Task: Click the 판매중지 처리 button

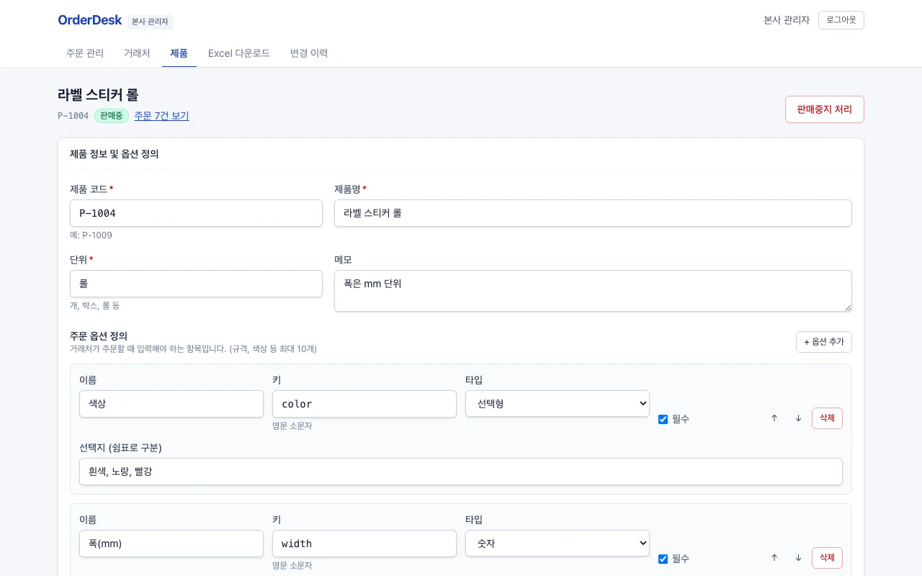Action: (x=825, y=109)
